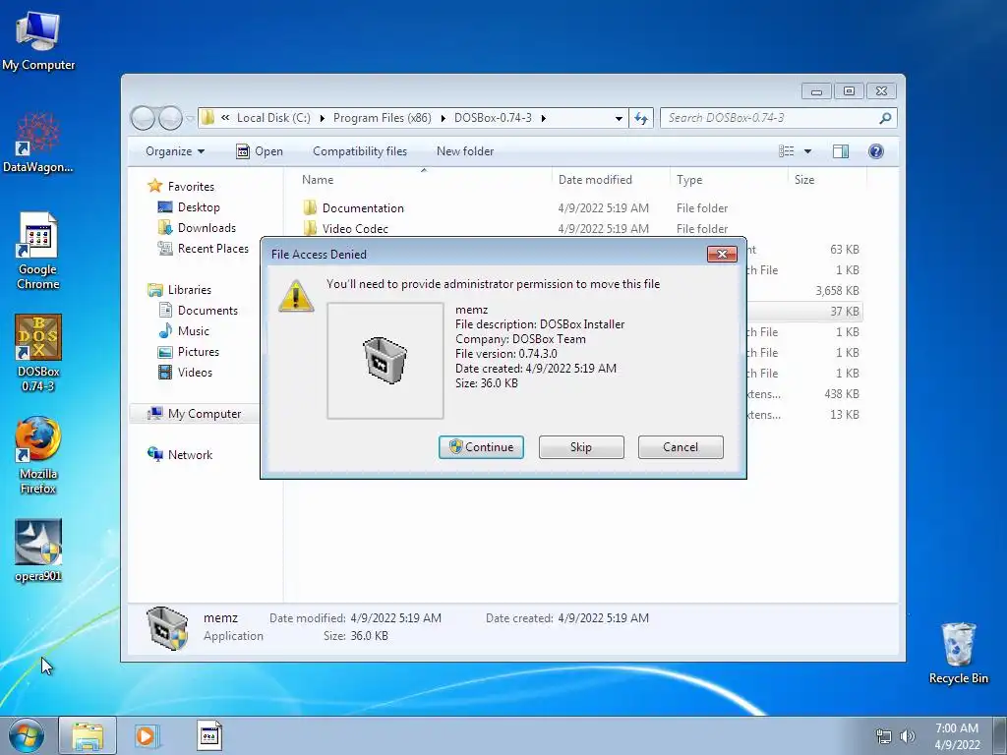Click Libraries in the navigation pane
Screen dimensions: 1007x755
coord(179,290)
